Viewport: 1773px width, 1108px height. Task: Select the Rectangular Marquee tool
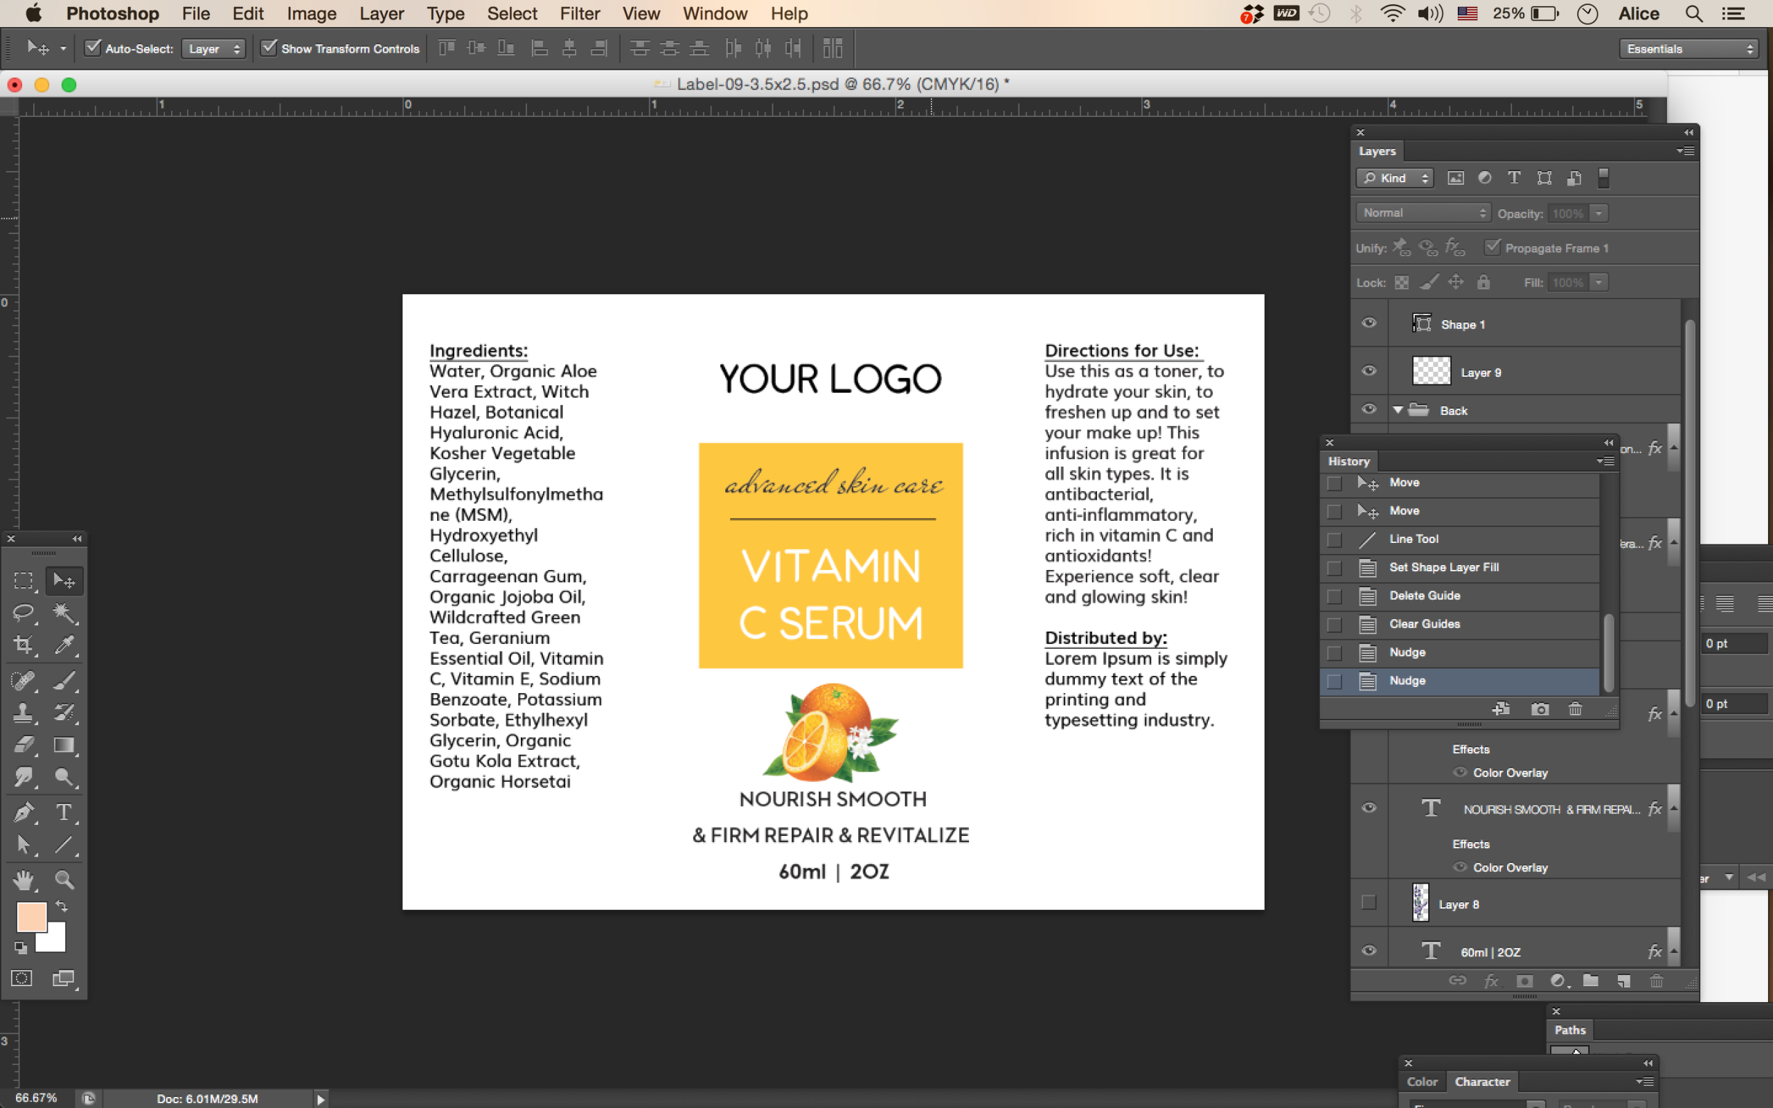pyautogui.click(x=24, y=580)
